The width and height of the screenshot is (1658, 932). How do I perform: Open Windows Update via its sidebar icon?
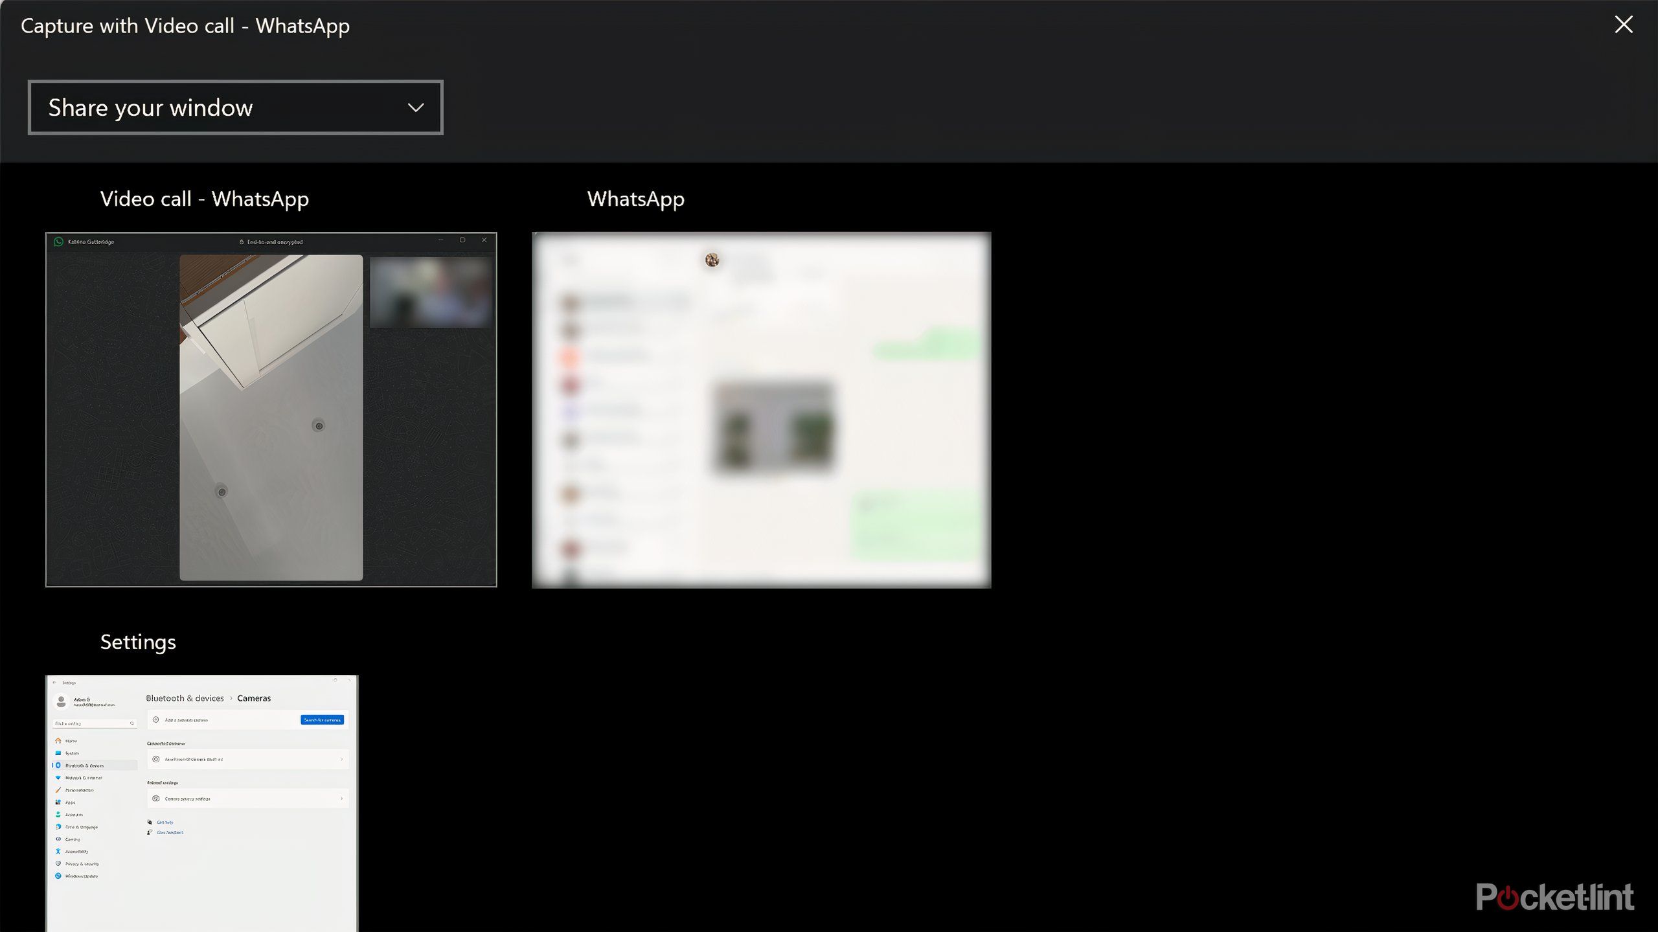[58, 876]
